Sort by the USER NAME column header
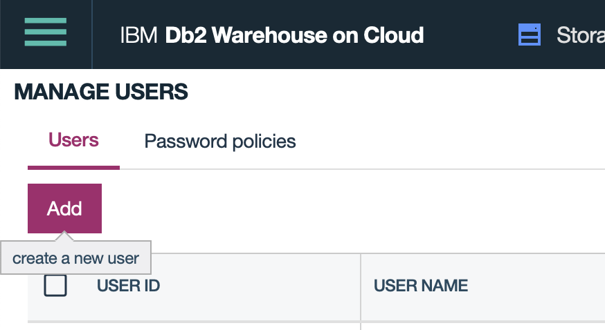The height and width of the screenshot is (330, 605). click(421, 285)
